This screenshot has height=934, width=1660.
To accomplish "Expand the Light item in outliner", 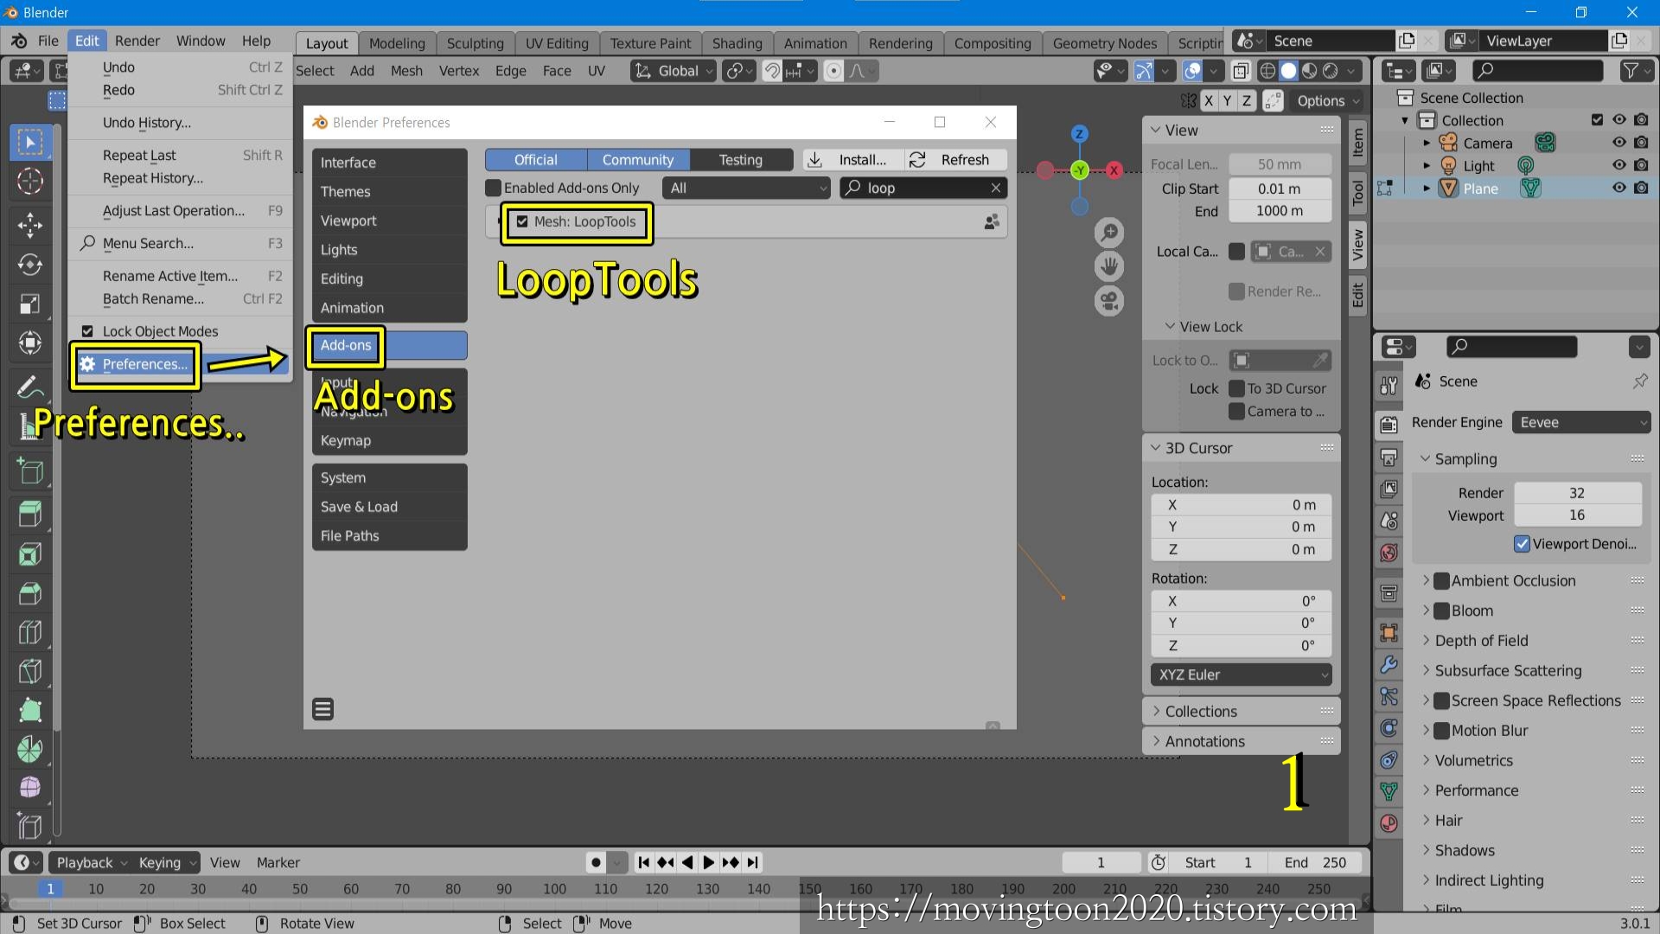I will [1427, 165].
